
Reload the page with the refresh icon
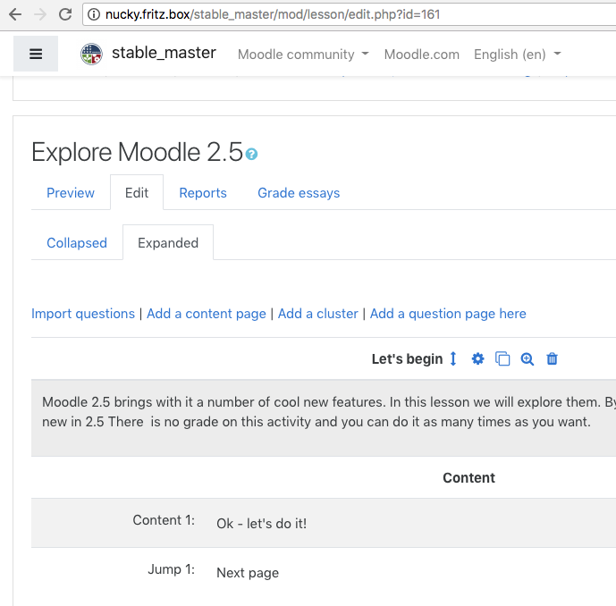[65, 14]
